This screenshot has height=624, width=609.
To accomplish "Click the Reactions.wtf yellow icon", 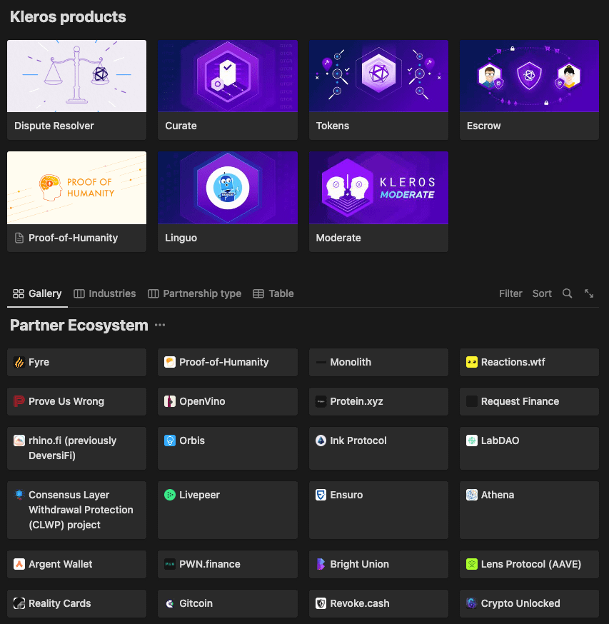I will point(472,362).
